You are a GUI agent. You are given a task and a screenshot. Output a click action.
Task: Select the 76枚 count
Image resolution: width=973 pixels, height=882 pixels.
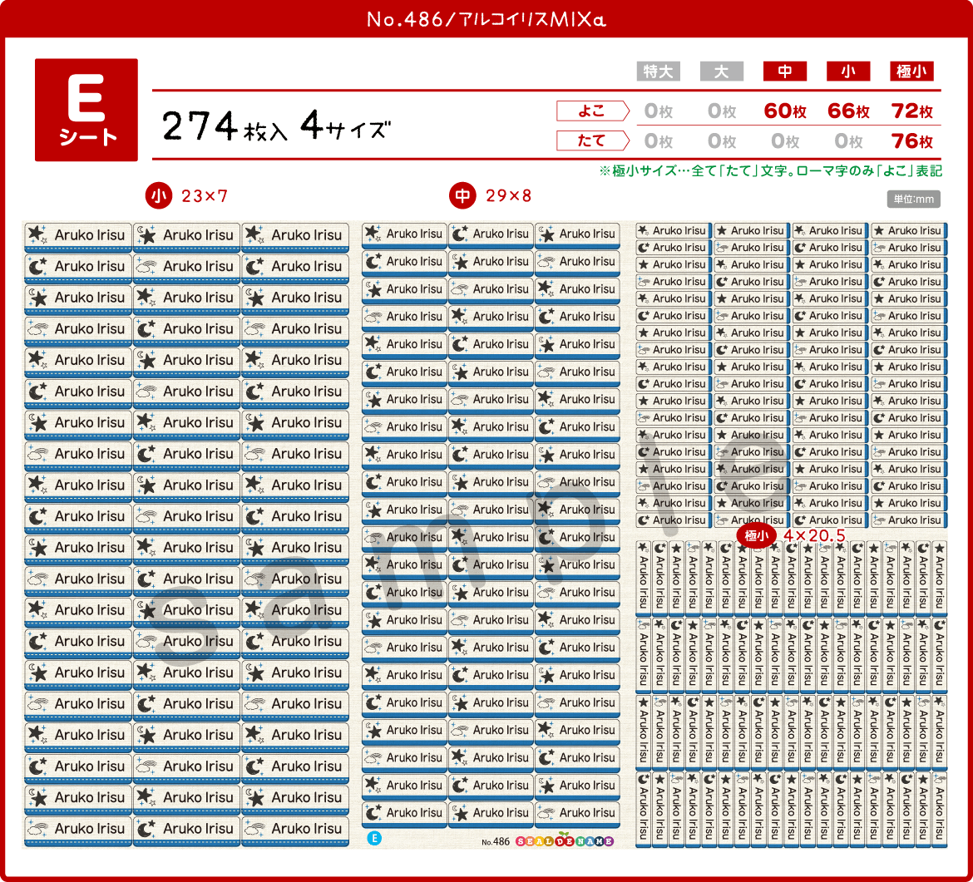tap(912, 141)
